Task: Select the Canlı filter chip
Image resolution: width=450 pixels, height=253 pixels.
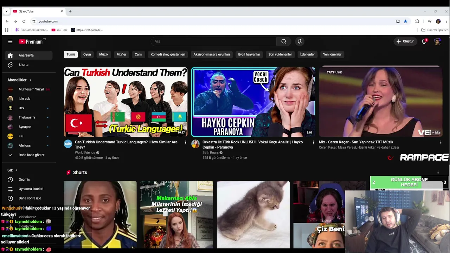Action: [139, 54]
